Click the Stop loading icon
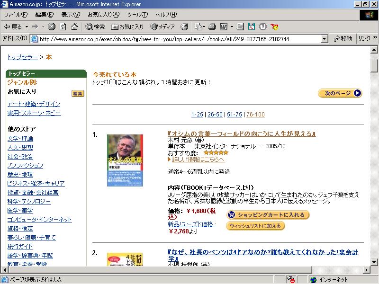 pyautogui.click(x=52, y=27)
